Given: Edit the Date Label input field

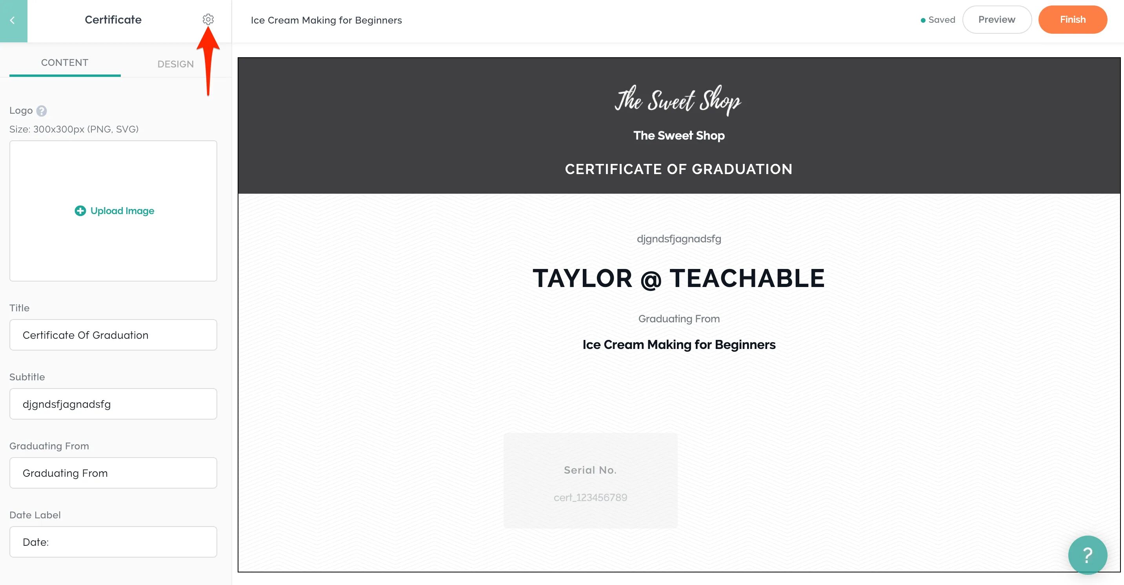Looking at the screenshot, I should click(114, 542).
